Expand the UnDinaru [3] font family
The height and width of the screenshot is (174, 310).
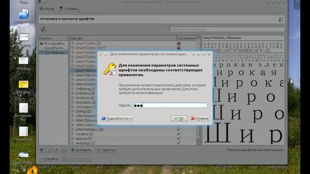pyautogui.click(x=73, y=93)
